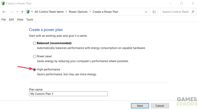This screenshot has width=198, height=110.
Task: Select the Balanced (recommended) plan
Action: (x=35, y=43)
